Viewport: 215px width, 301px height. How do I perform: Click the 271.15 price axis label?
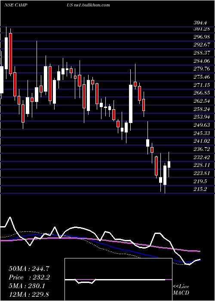(202, 85)
